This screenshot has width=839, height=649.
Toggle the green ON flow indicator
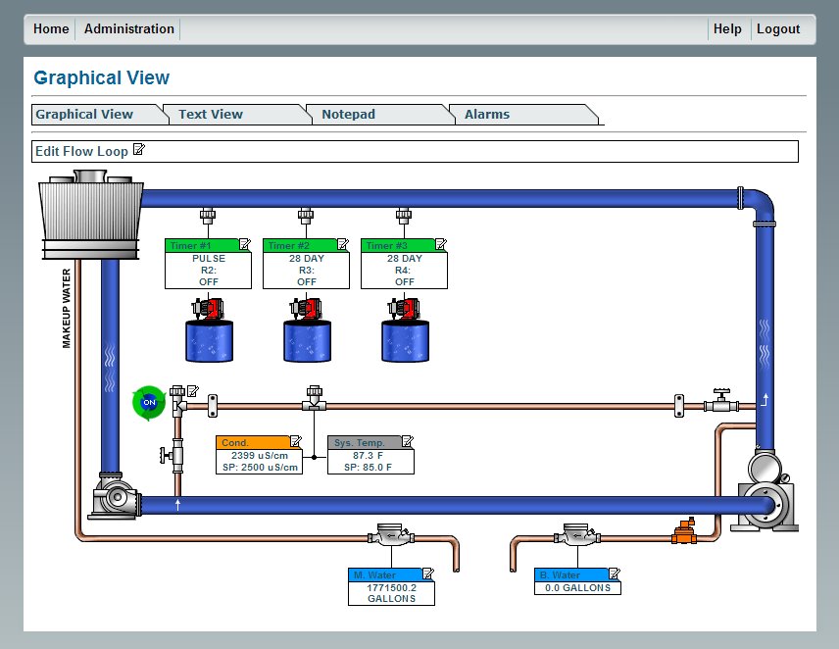[148, 402]
